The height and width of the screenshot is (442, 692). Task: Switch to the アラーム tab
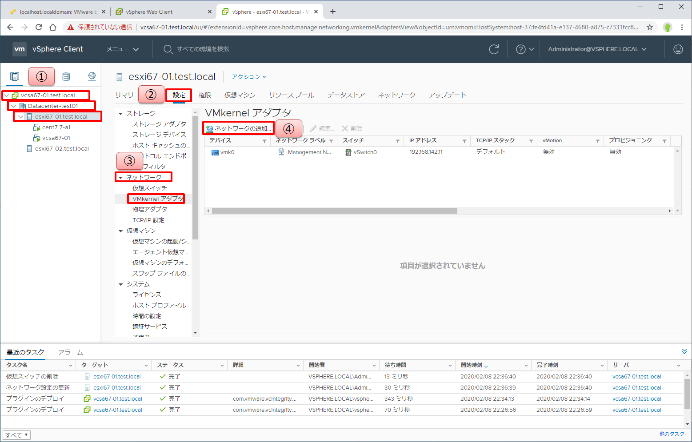(71, 352)
